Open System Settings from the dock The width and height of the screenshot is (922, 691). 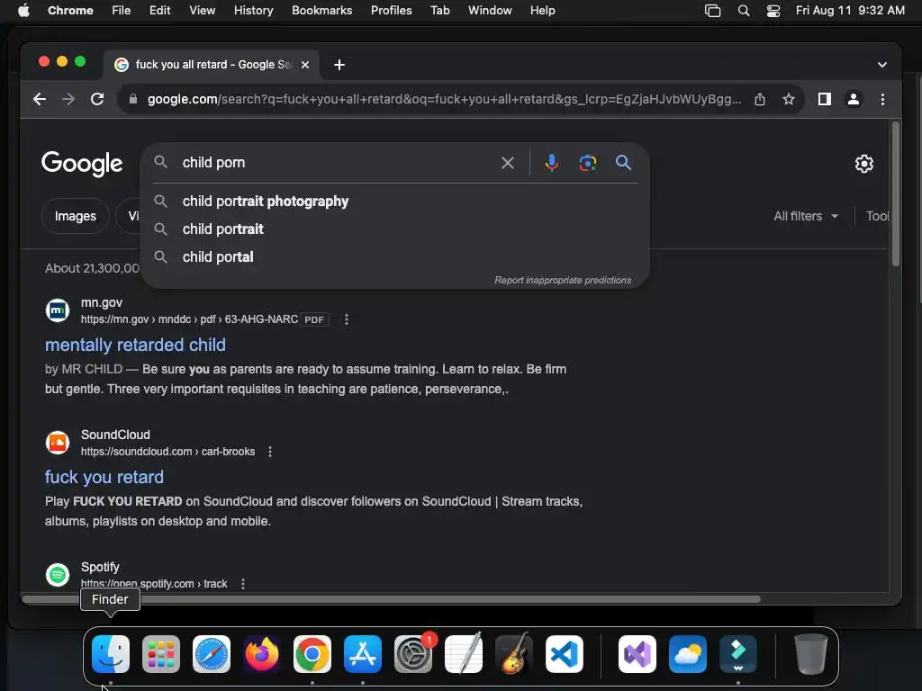click(x=412, y=654)
